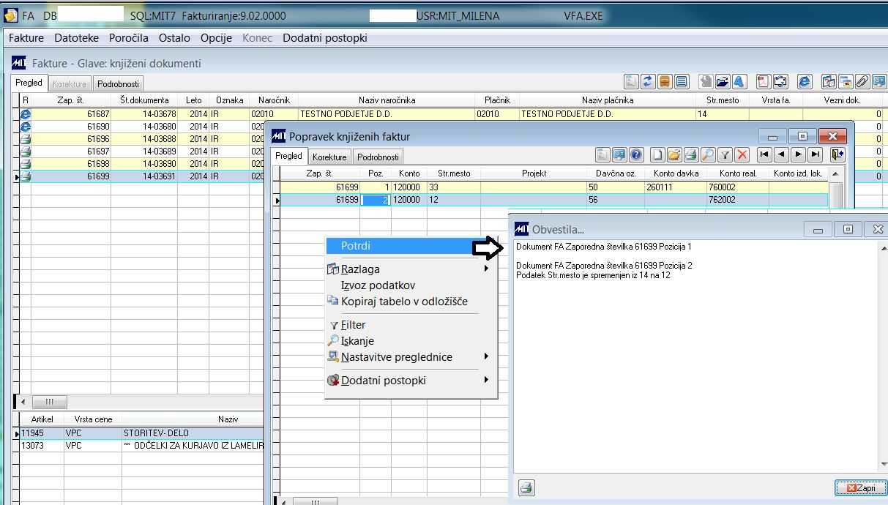Jump to the first record arrow
Viewport: 888px width, 505px height.
tap(764, 154)
